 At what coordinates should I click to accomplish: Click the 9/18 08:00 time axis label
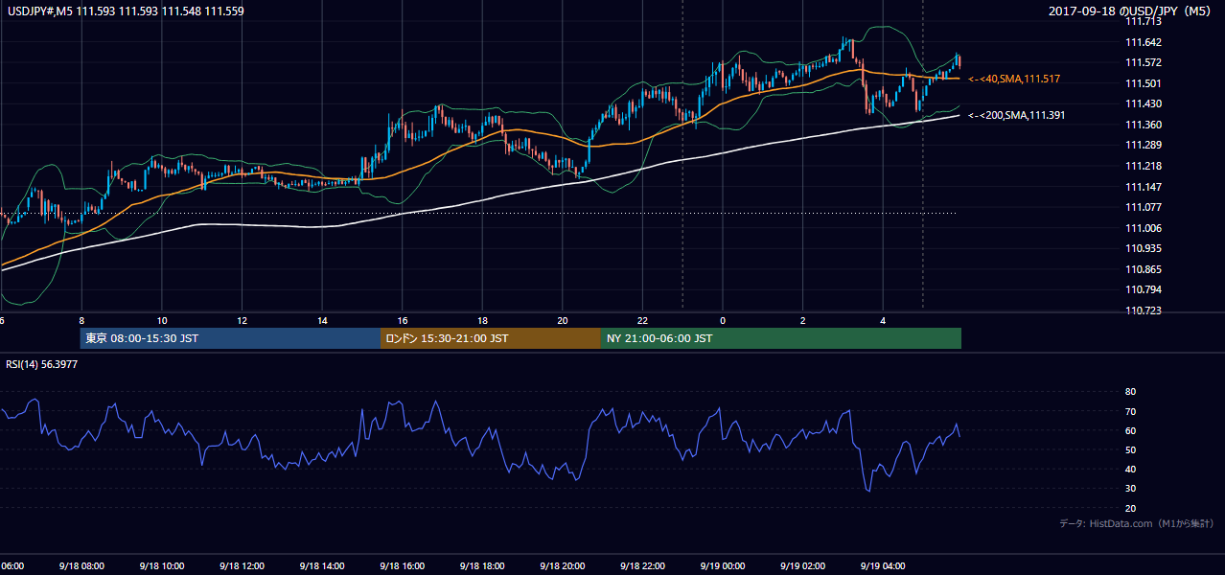(x=81, y=566)
